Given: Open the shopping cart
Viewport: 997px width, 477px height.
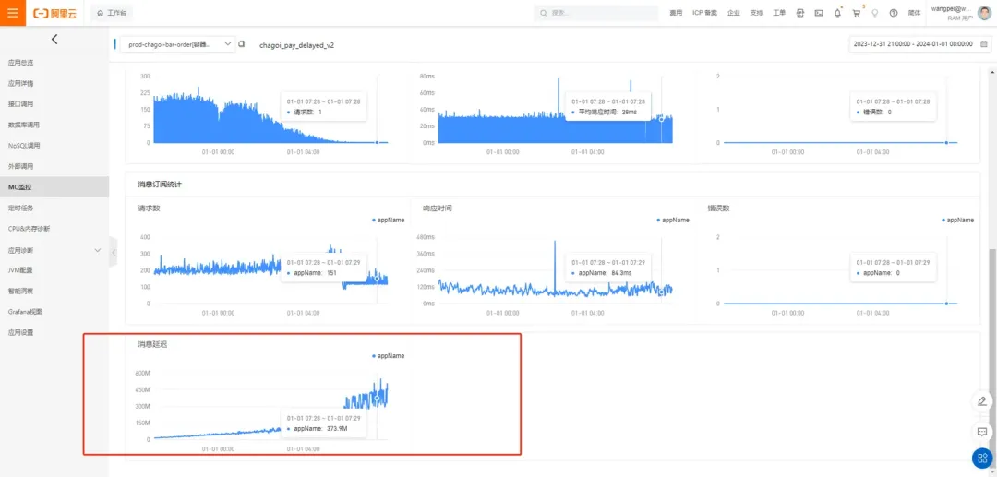Looking at the screenshot, I should click(x=857, y=13).
